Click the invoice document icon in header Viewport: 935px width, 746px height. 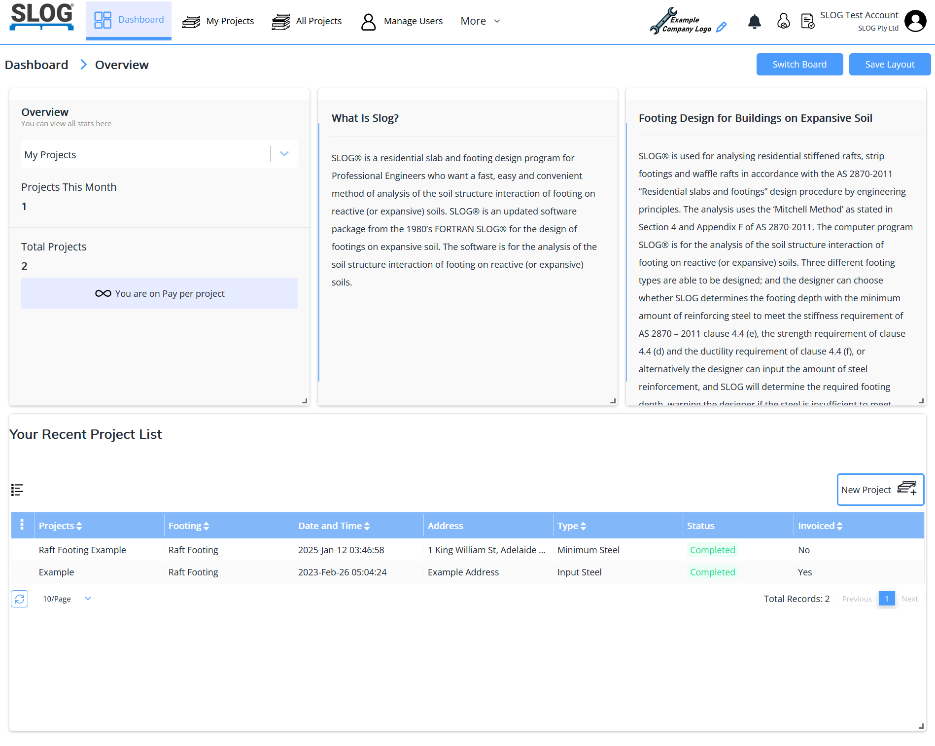coord(807,21)
